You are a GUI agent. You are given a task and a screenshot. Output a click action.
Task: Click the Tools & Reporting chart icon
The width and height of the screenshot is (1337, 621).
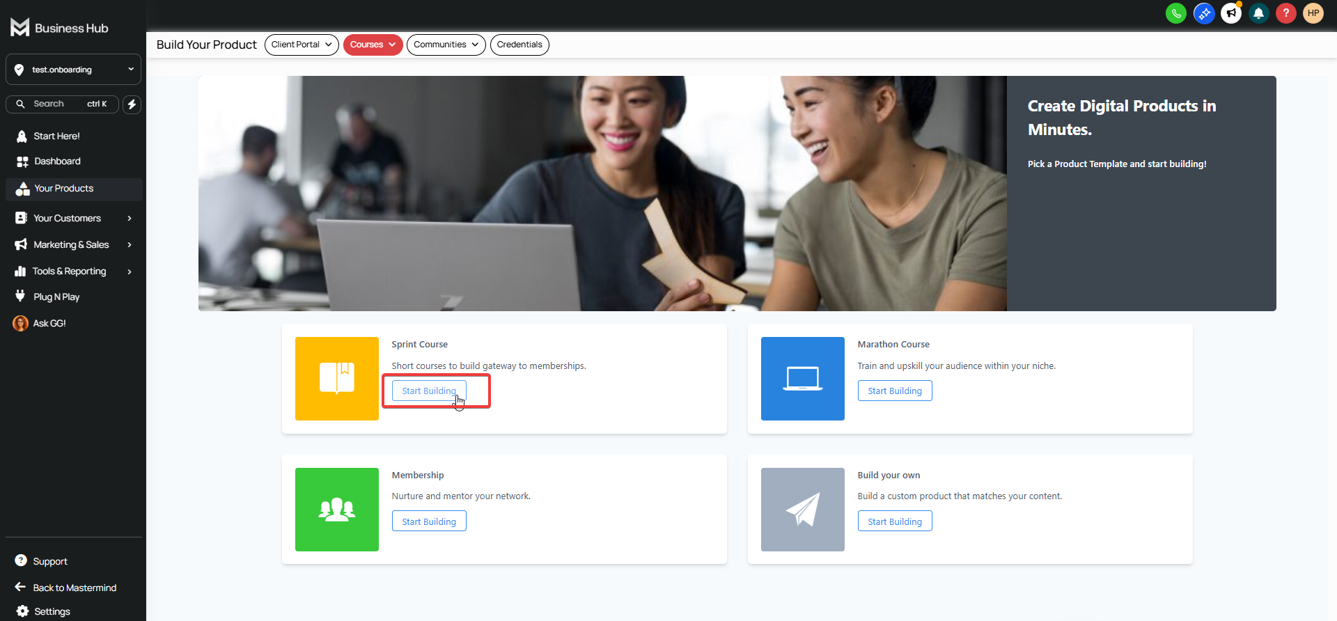[20, 272]
